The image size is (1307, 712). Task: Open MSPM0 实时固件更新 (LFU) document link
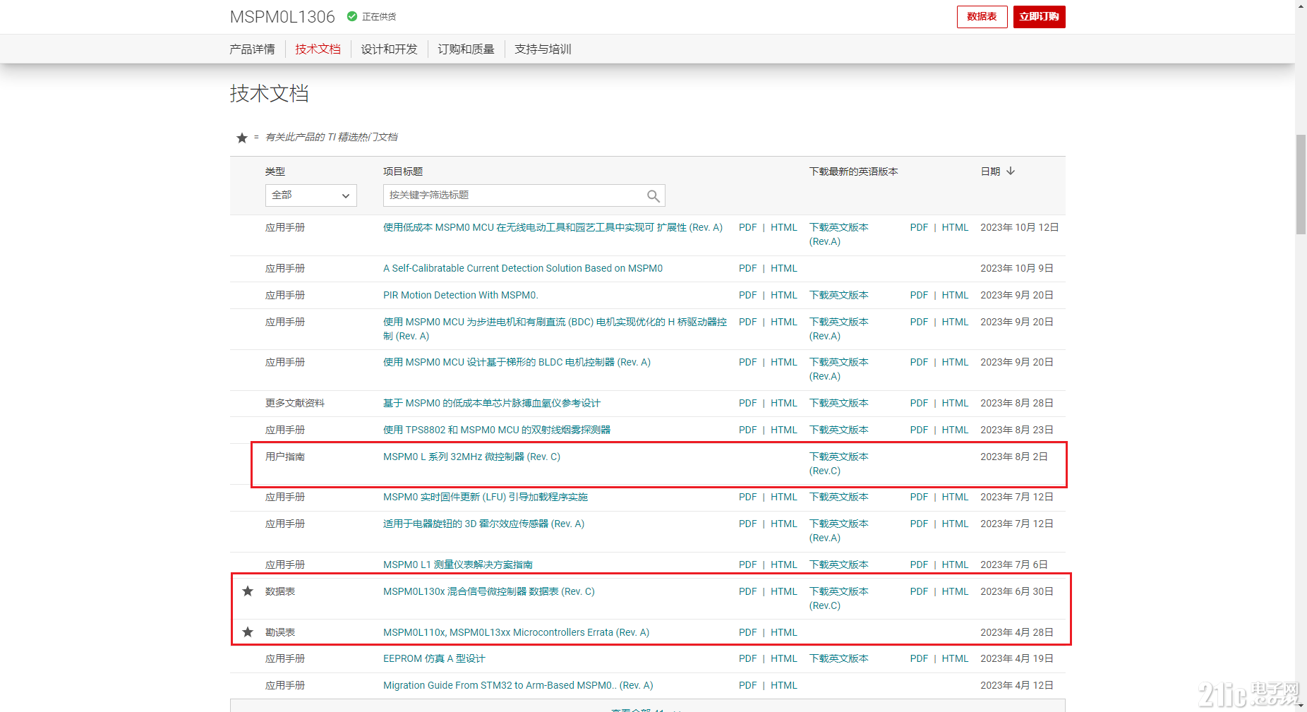point(486,497)
